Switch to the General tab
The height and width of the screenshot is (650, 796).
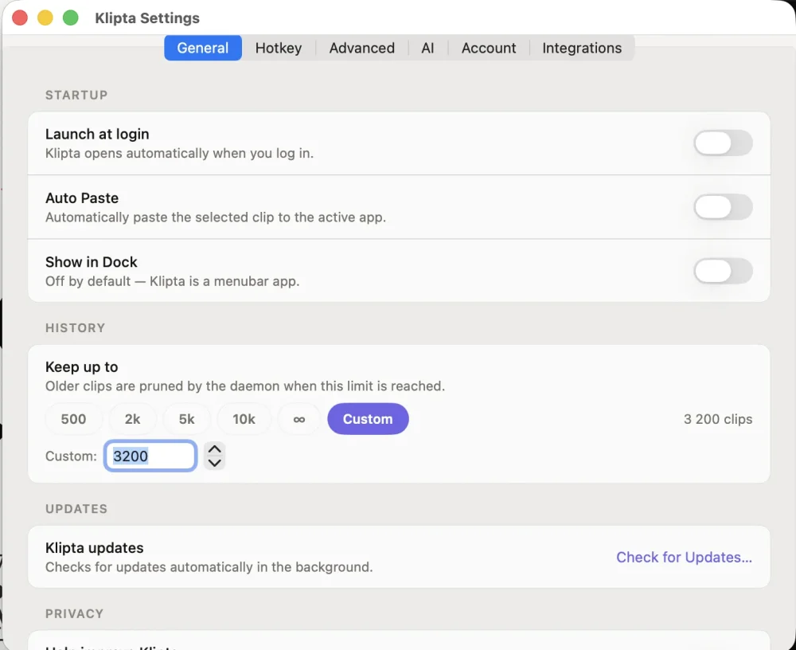coord(202,48)
